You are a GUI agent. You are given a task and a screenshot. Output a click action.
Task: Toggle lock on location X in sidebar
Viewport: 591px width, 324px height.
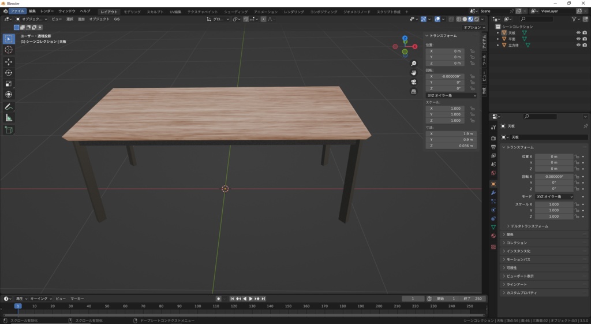(472, 51)
